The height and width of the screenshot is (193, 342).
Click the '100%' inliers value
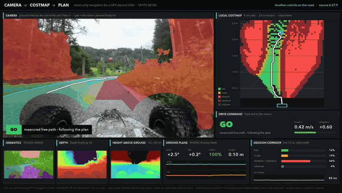215,154
